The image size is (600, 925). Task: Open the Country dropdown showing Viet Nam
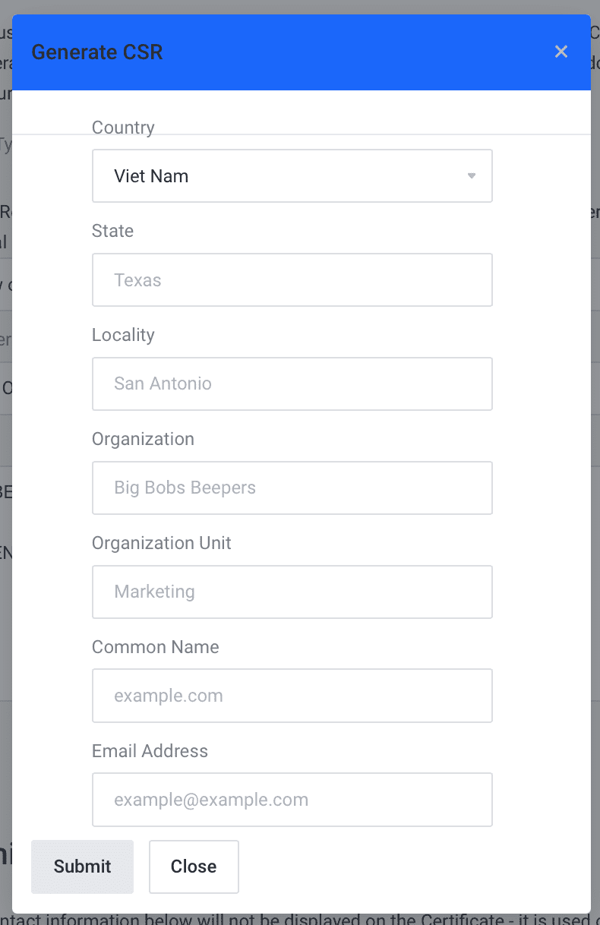(292, 176)
